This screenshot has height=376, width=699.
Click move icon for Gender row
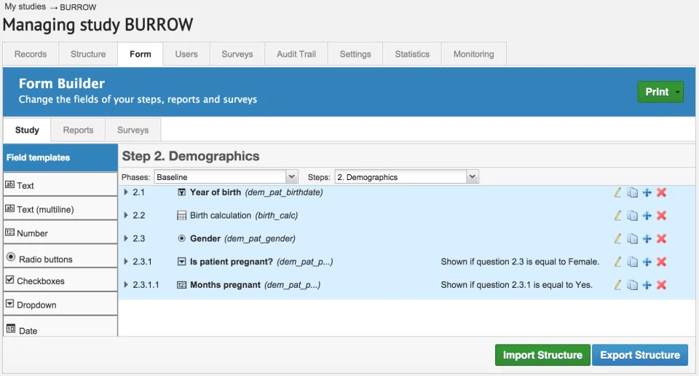647,238
